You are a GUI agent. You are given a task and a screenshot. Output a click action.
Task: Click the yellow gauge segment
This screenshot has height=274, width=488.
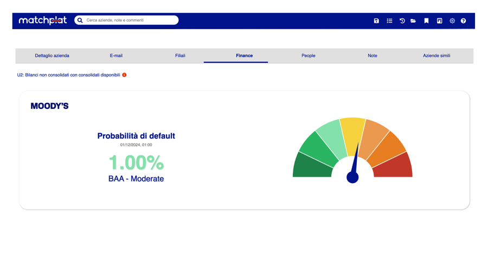pyautogui.click(x=352, y=135)
